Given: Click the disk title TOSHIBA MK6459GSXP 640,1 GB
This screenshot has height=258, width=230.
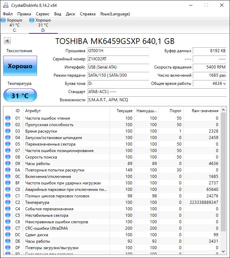Looking at the screenshot, I should point(115,41).
